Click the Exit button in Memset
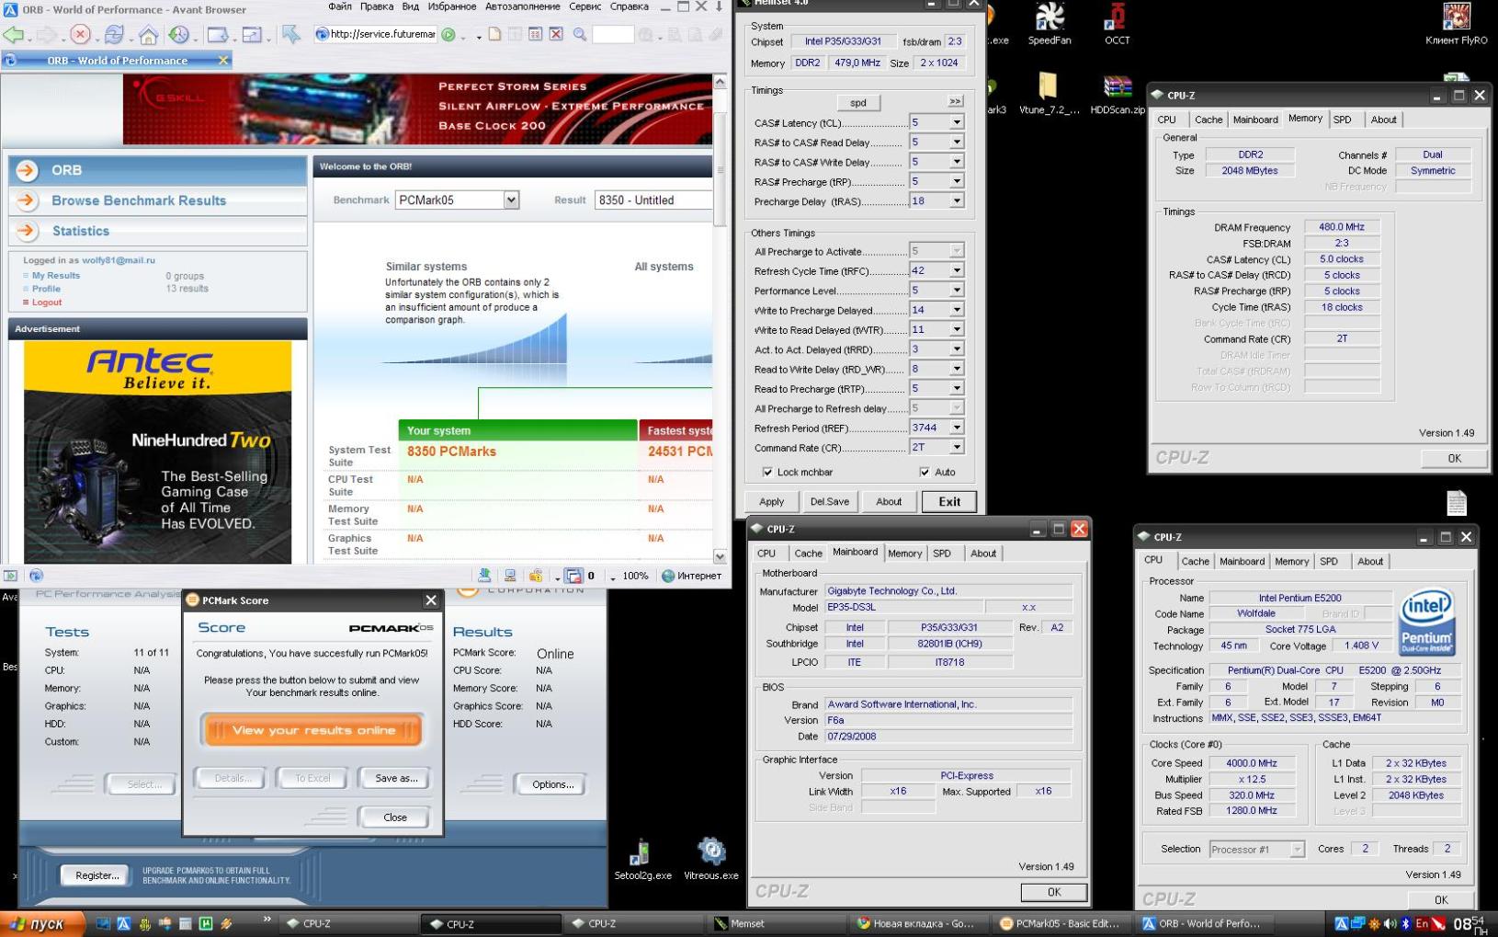 click(948, 502)
